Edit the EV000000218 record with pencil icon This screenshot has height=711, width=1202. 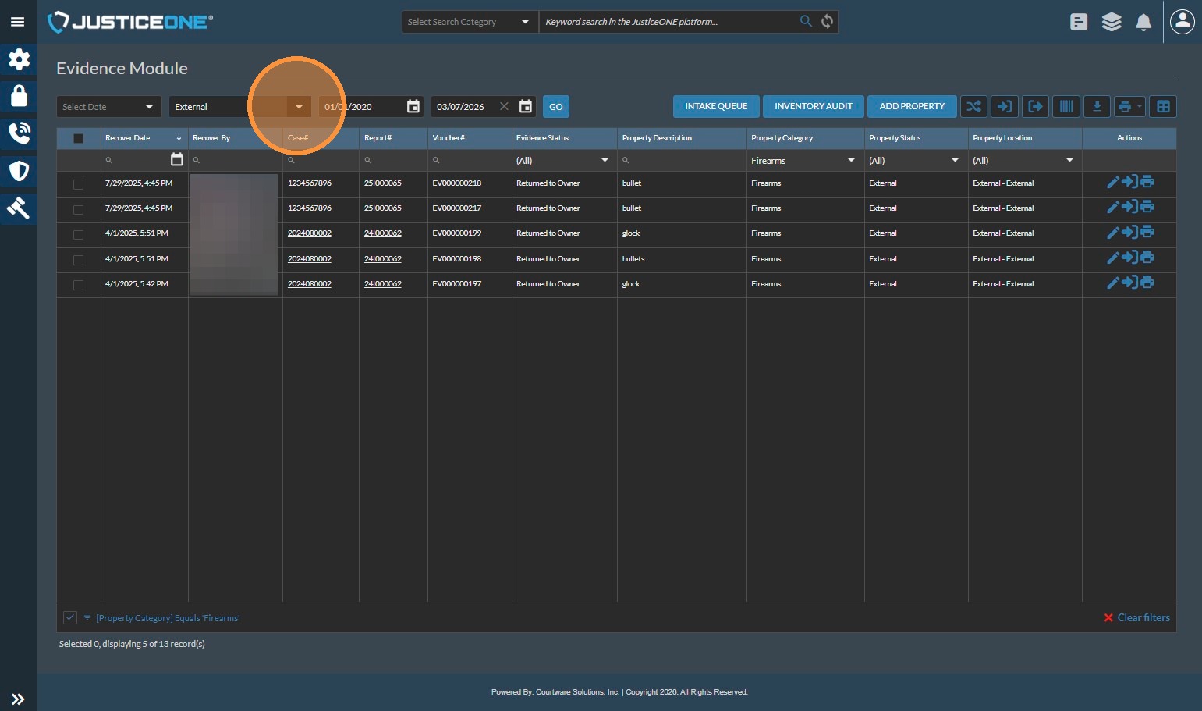pos(1112,183)
